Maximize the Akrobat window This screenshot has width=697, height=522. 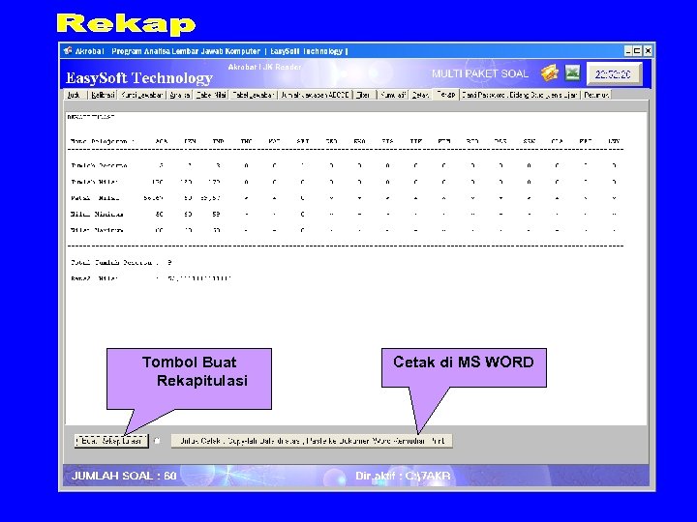point(637,51)
